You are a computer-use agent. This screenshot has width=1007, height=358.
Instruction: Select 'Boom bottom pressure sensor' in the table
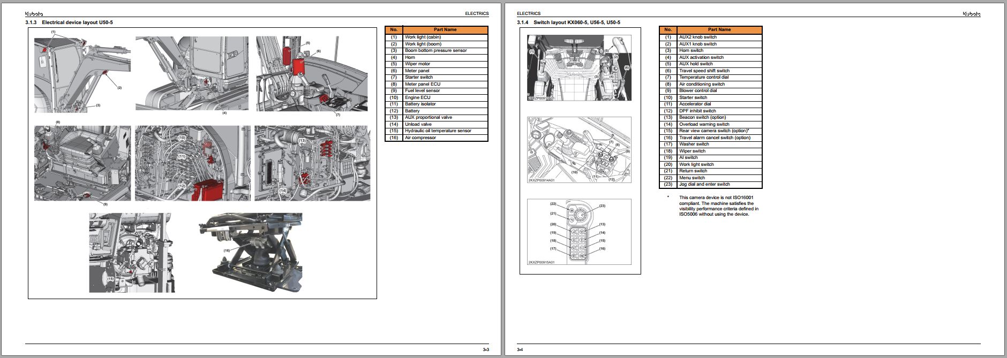(437, 51)
